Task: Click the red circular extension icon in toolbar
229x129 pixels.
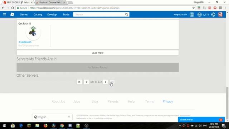Action: tap(215, 8)
